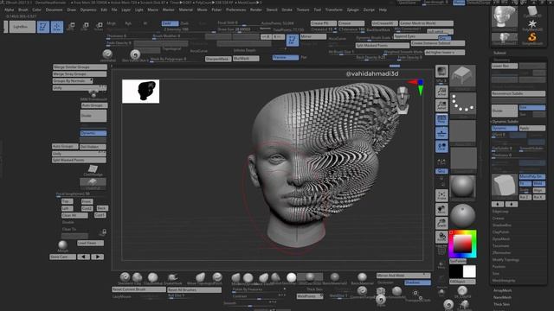Click the Actual size icon
Viewport: 554px width, 311px height.
click(441, 92)
